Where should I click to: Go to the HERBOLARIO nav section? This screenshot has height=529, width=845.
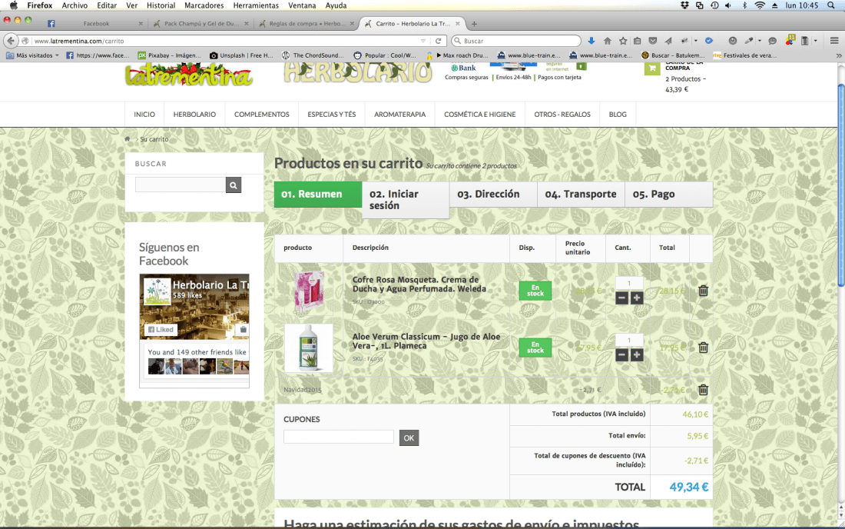(x=194, y=115)
